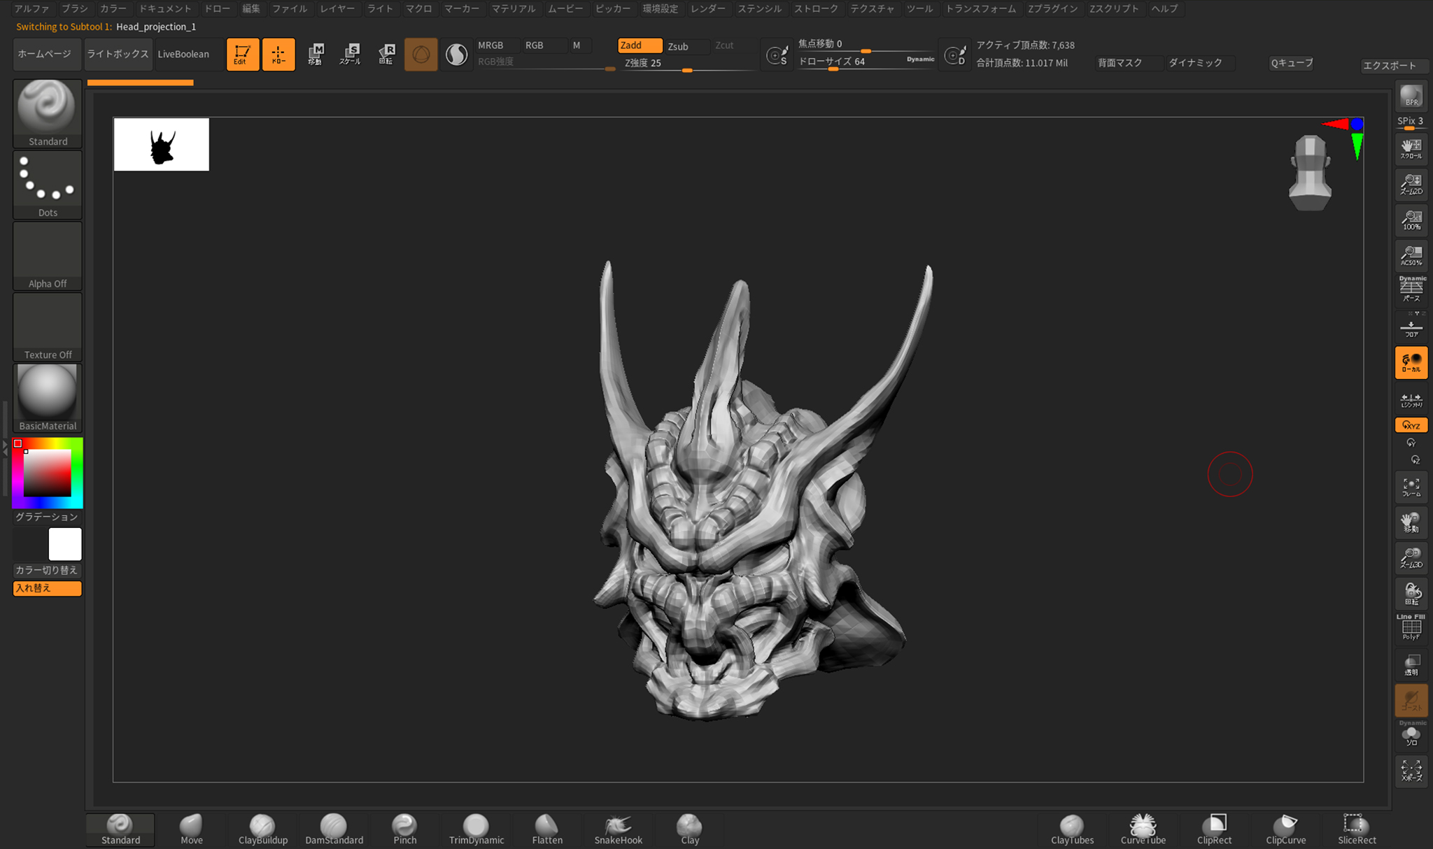Screen dimensions: 1433x849
Task: Select the DamStandard brush
Action: (334, 827)
